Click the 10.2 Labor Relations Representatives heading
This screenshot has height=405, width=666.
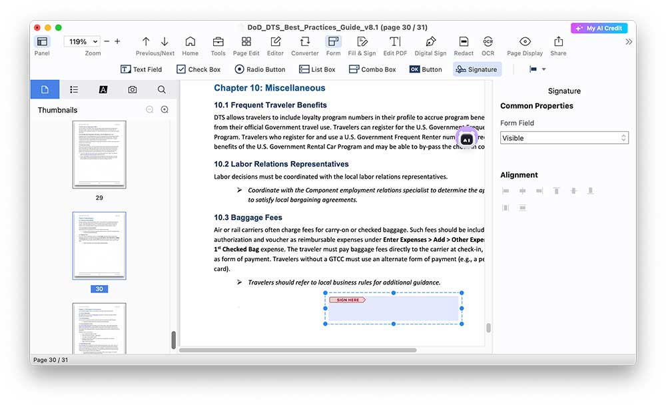tap(281, 164)
